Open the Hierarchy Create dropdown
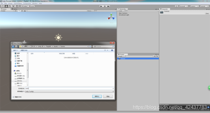210x113 pixels. (121, 11)
